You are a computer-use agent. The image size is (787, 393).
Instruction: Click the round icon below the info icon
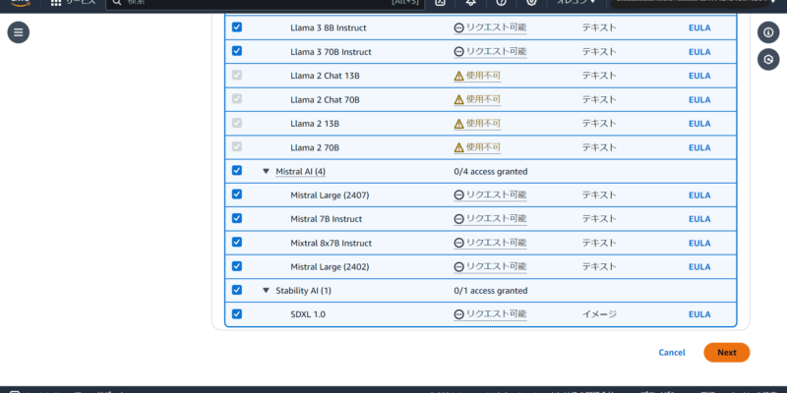768,60
